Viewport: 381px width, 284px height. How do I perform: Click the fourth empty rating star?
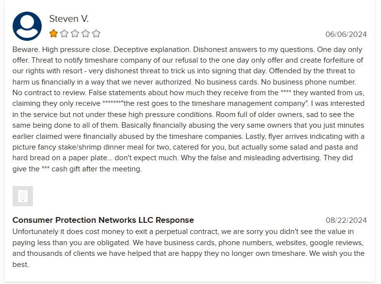[x=85, y=33]
